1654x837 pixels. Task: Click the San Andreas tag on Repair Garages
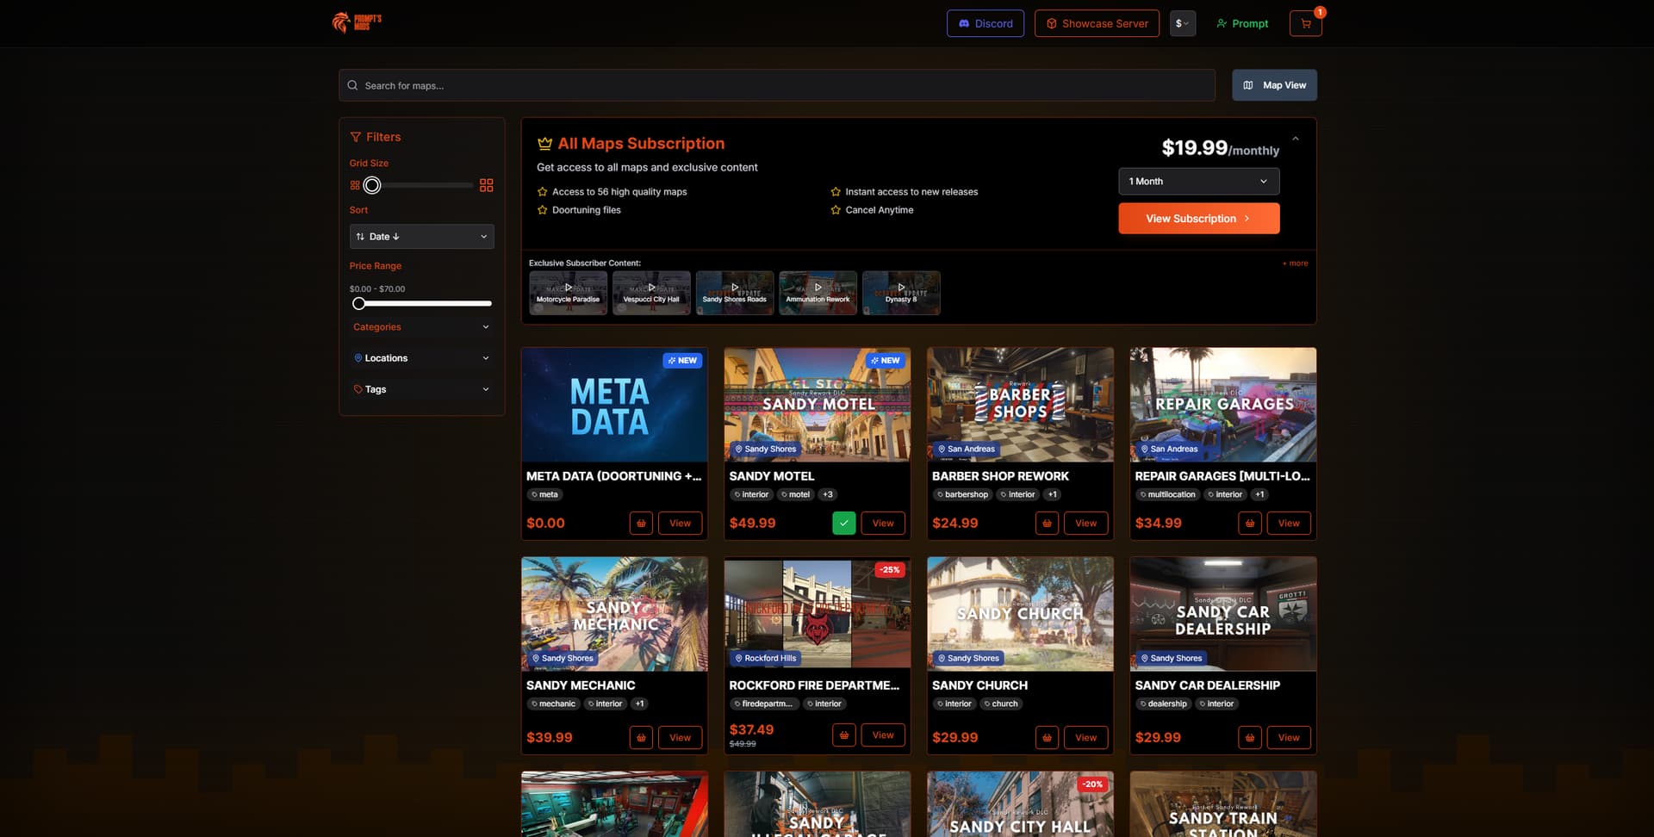[1169, 449]
